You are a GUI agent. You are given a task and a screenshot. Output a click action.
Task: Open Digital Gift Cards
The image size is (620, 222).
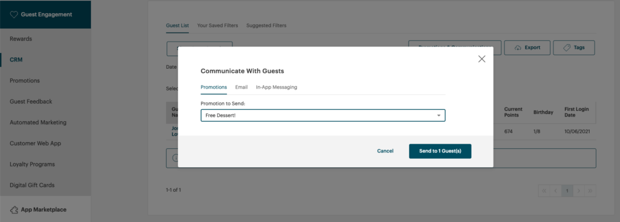click(32, 185)
